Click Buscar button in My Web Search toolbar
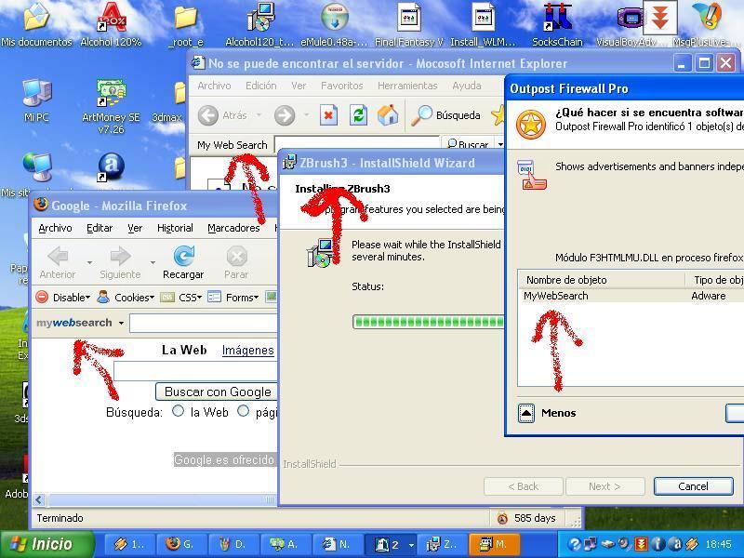The width and height of the screenshot is (744, 558). tap(468, 144)
